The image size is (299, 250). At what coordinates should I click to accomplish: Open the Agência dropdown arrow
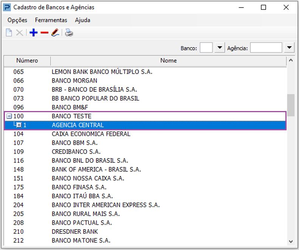tap(289, 48)
